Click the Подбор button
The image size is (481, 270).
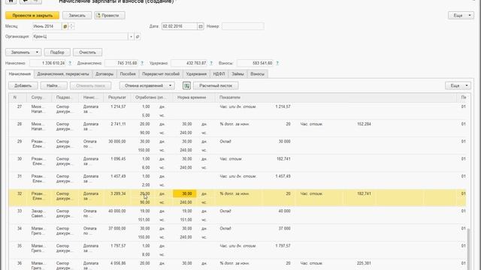click(x=57, y=52)
